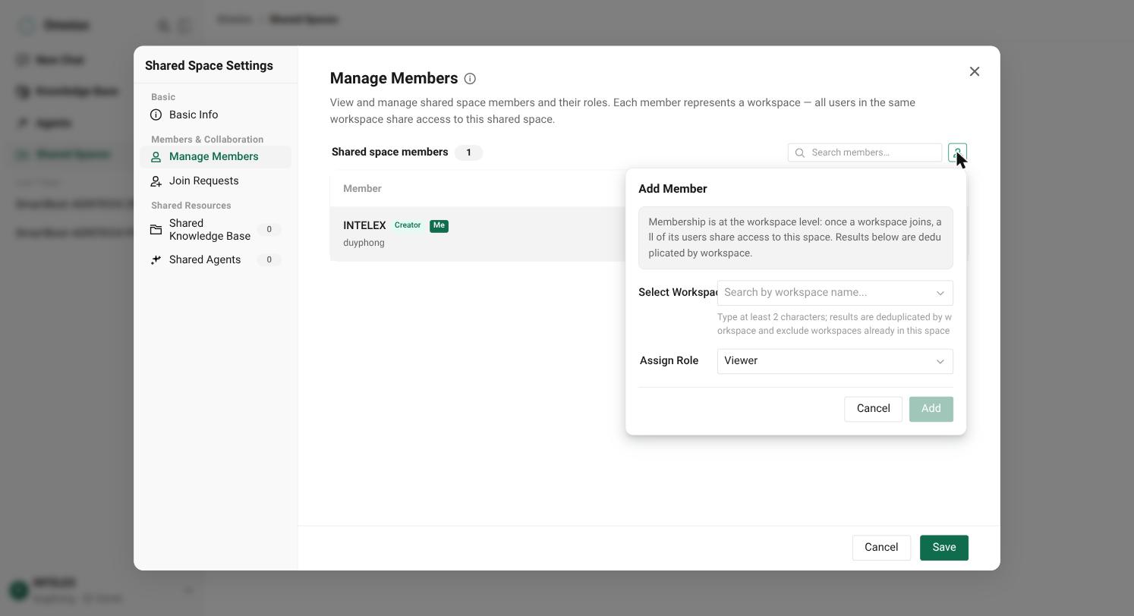Screen dimensions: 1134x616
Task: Go to Shared Agents section
Action: click(216, 259)
